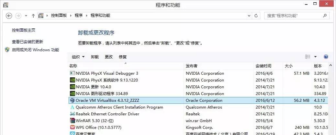Expand the chevron after 程序 breadcrumb
Image resolution: width=336 pixels, height=135 pixels.
(86, 15)
